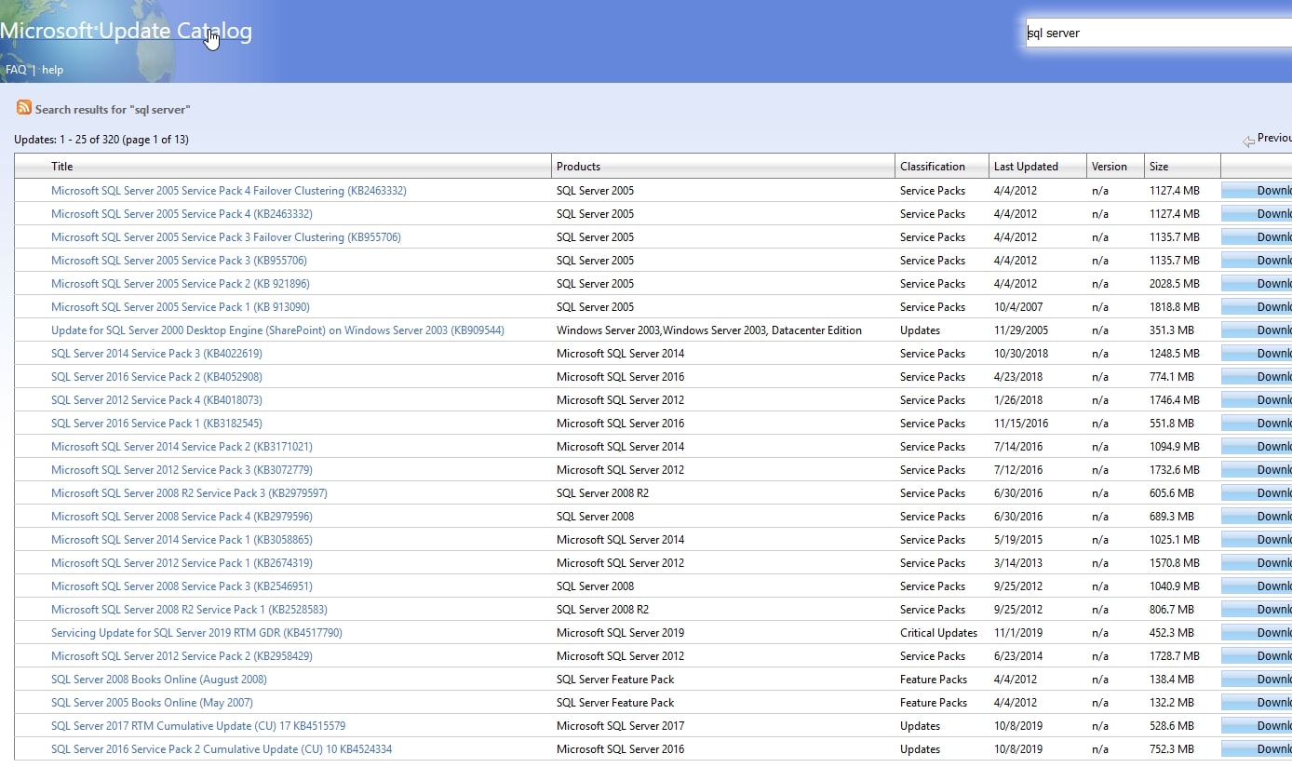Open SQL Server 2008 R2 Service Pack 1 (KB2528583)
This screenshot has width=1292, height=781.
pos(189,610)
